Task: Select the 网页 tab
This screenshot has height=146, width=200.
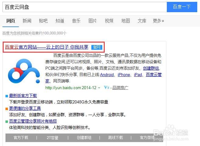Action: tap(11, 21)
